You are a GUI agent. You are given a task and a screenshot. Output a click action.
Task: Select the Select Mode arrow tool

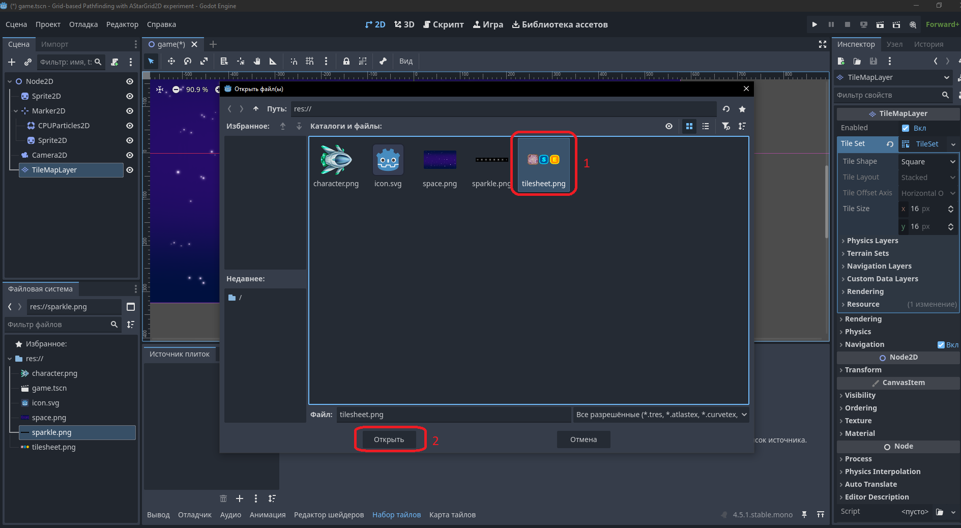point(151,61)
